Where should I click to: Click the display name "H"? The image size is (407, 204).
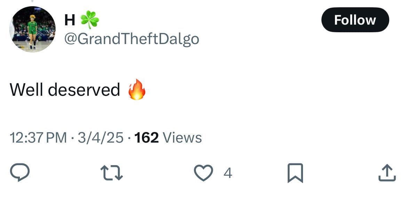point(70,20)
